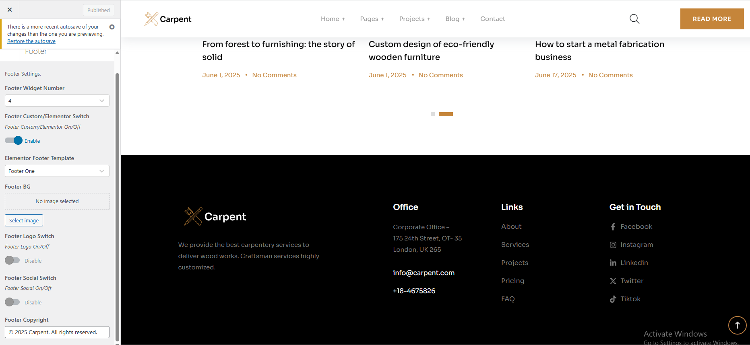Open post How to start metal fabrication
Screen dimensions: 750x345
click(599, 51)
